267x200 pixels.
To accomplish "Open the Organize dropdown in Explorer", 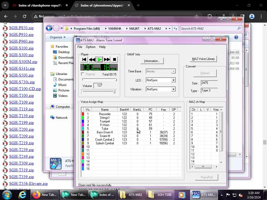I will (58, 37).
